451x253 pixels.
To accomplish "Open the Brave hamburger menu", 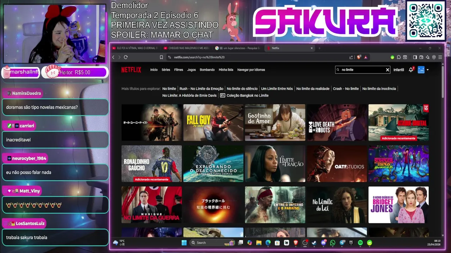I will point(440,57).
